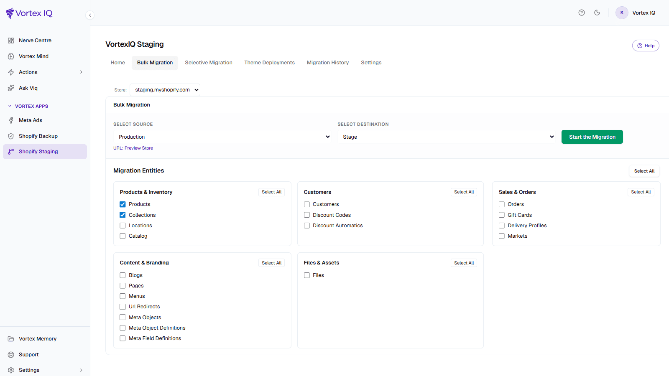
Task: Toggle dark mode moon icon
Action: pos(597,13)
